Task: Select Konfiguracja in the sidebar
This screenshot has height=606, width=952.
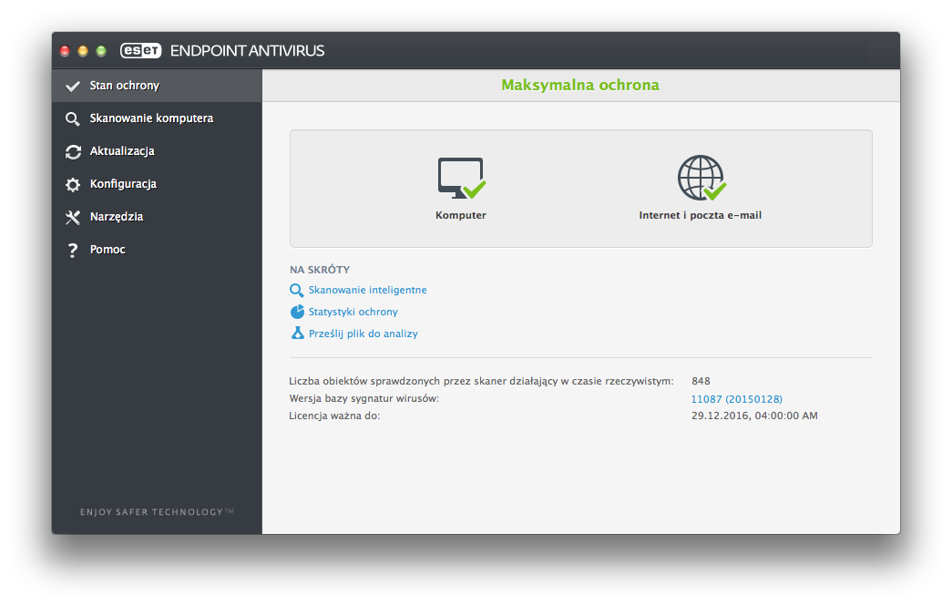Action: (158, 184)
